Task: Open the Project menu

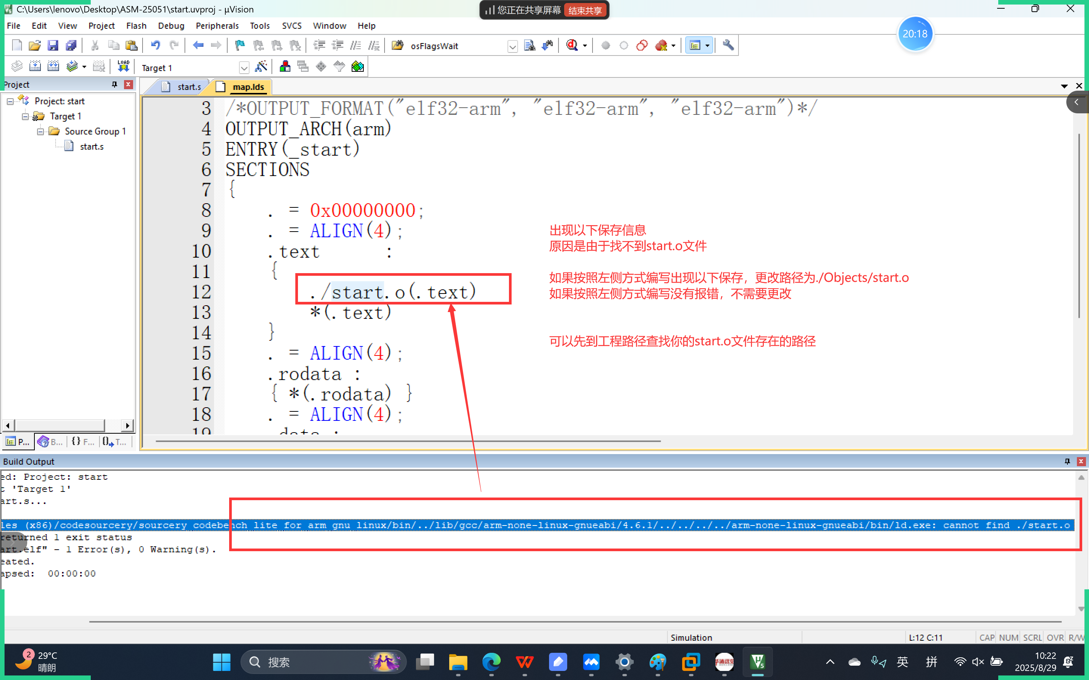Action: point(101,26)
